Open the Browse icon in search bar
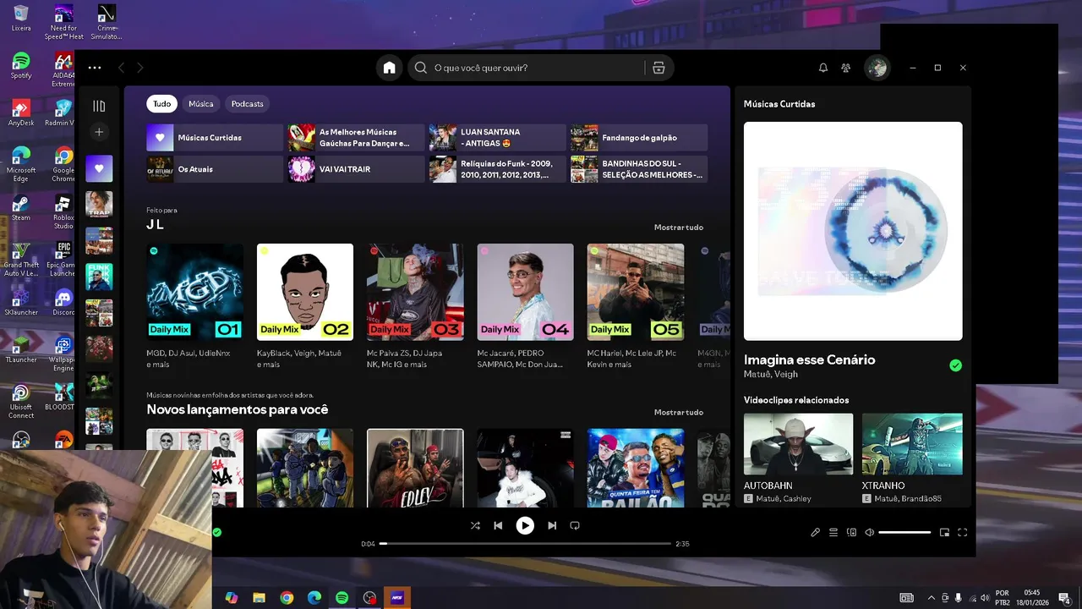Image resolution: width=1082 pixels, height=609 pixels. pos(658,68)
